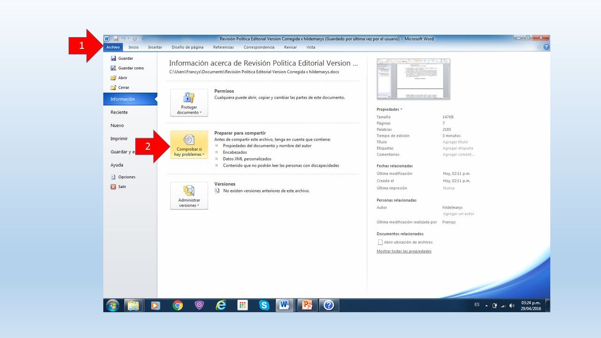Screen dimensions: 601x338
Task: Click the power plug tray icon
Action: (495, 306)
